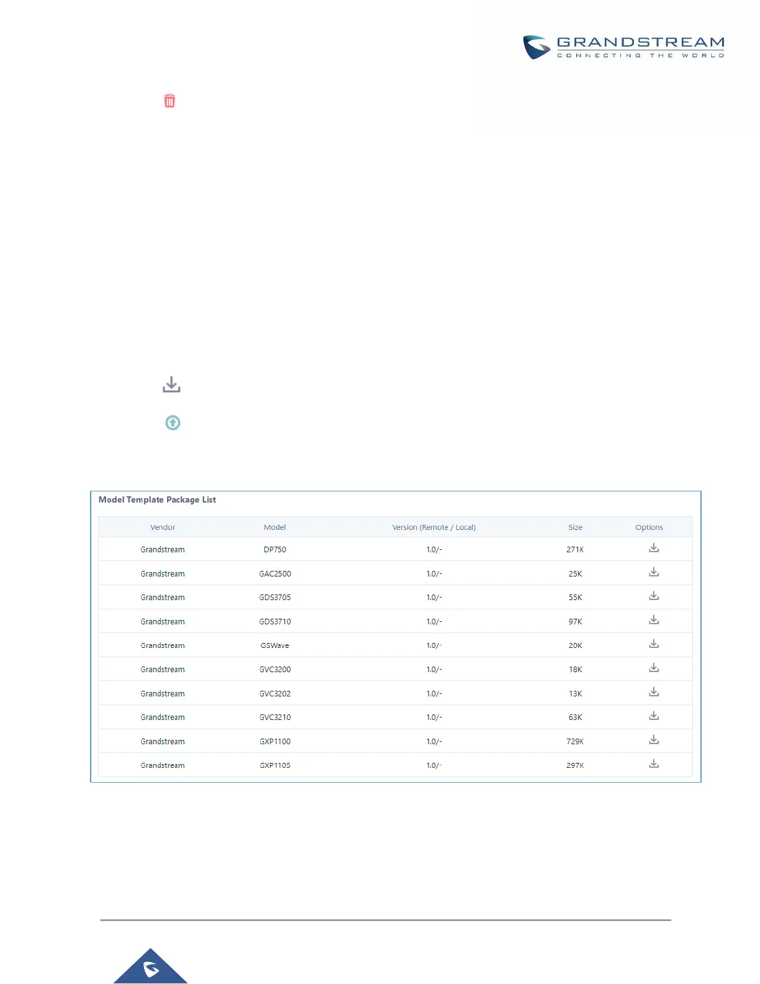The height and width of the screenshot is (984, 760).
Task: Download the GVC3200 template package
Action: pos(654,668)
